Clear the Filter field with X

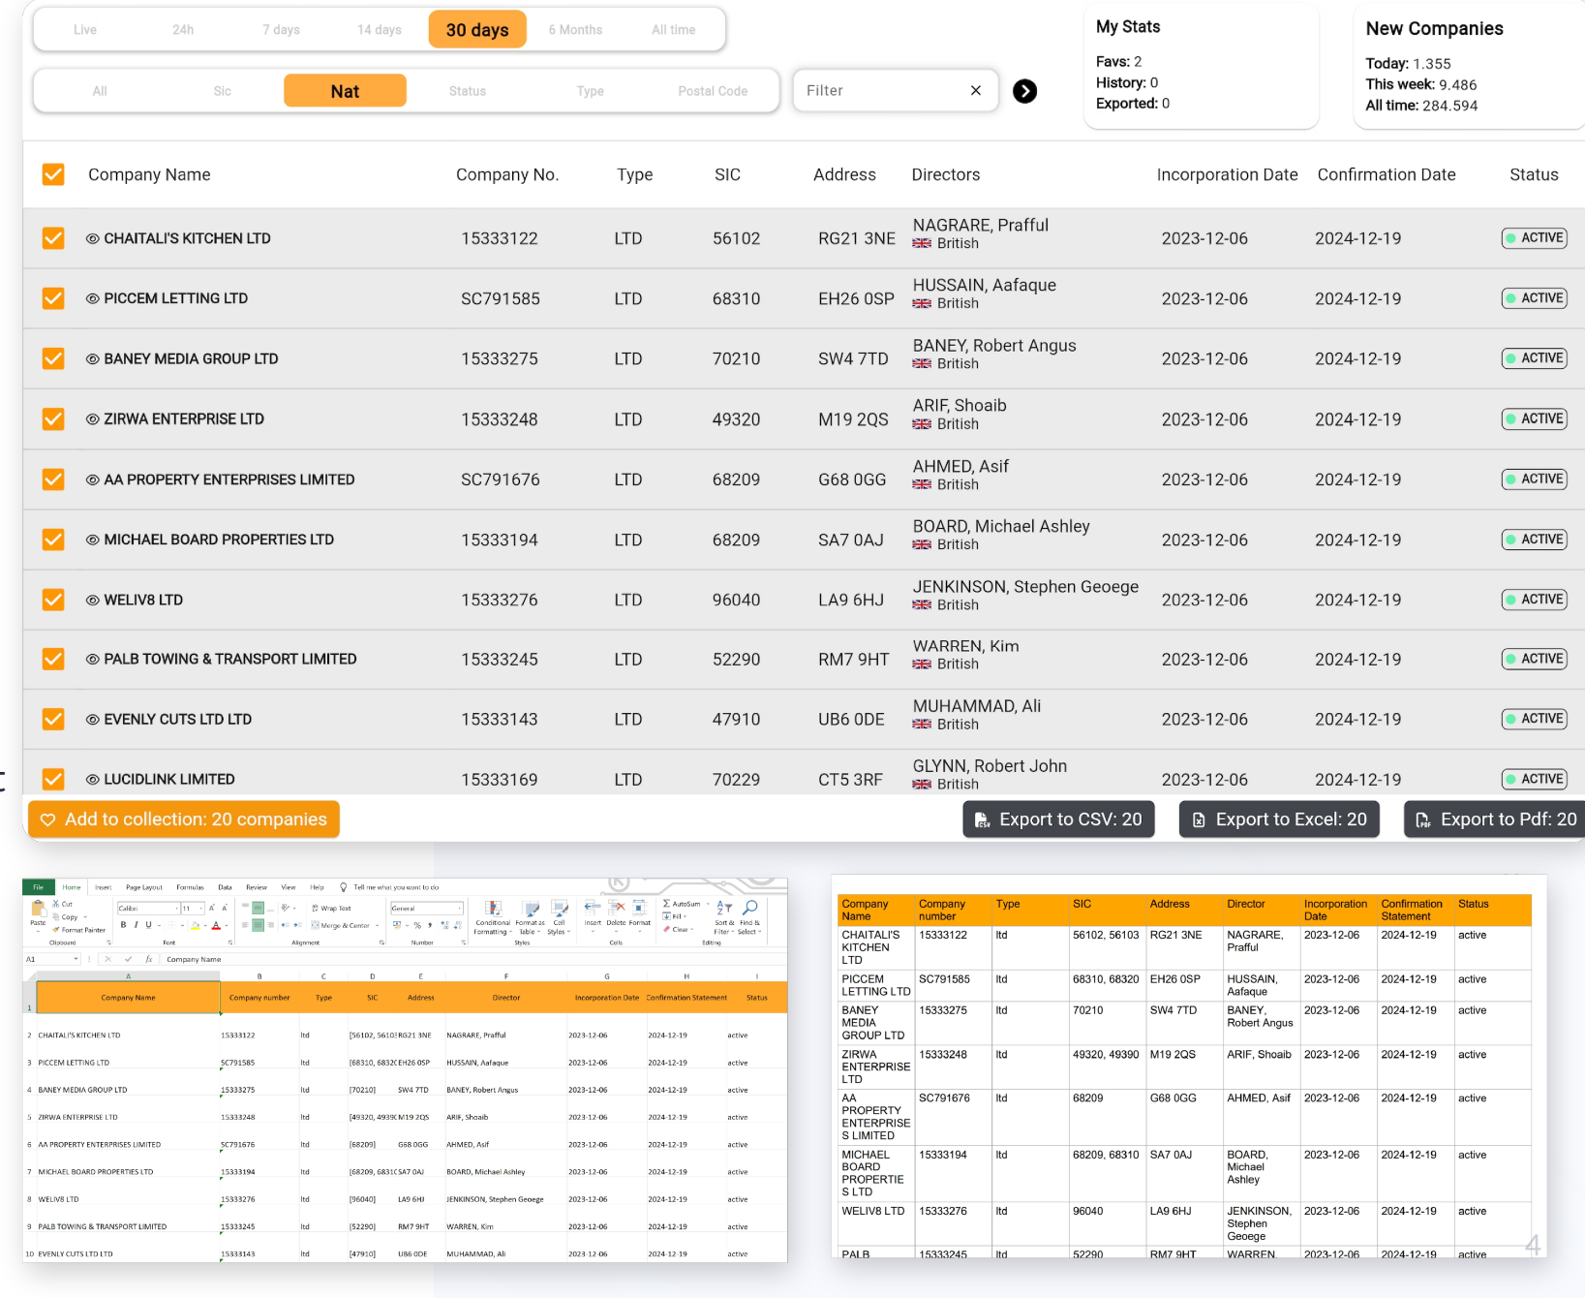click(x=975, y=91)
